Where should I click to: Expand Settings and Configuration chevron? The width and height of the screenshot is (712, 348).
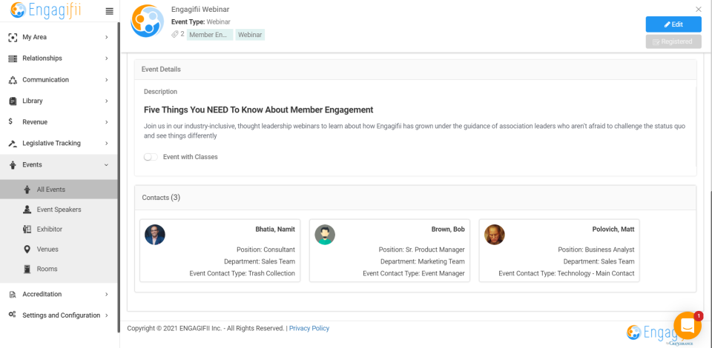pos(107,315)
